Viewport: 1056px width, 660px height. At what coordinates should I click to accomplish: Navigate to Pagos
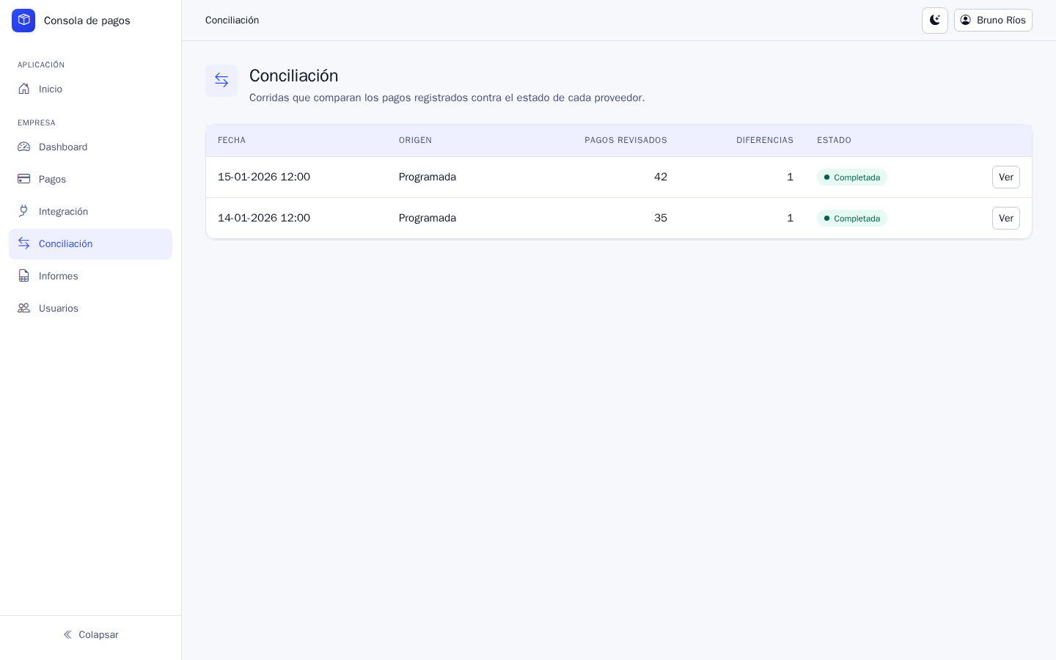click(x=91, y=179)
